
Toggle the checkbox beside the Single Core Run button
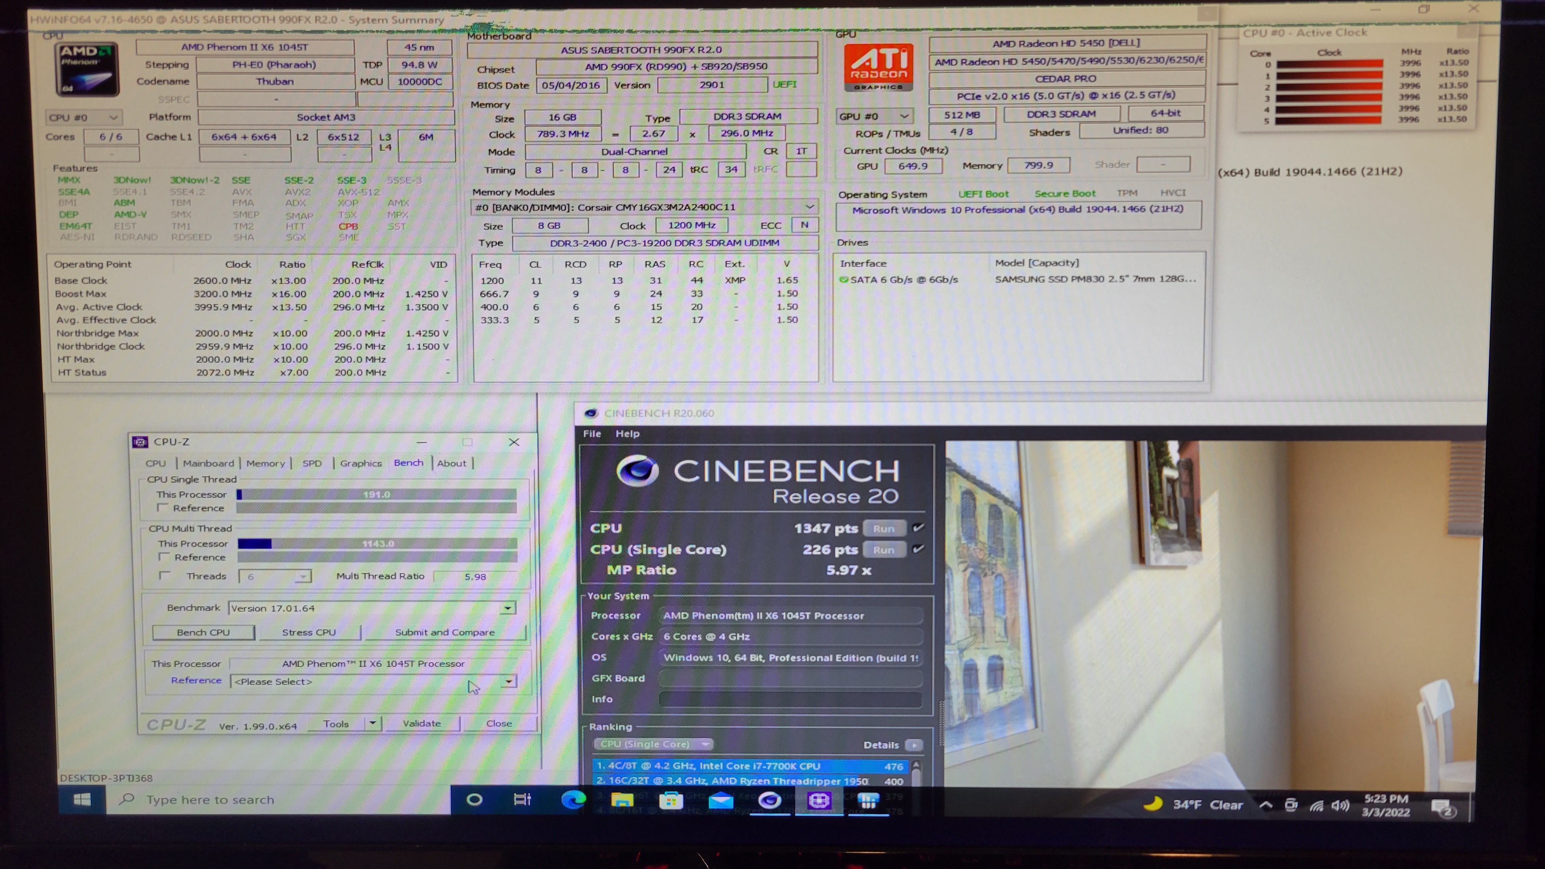(x=918, y=549)
